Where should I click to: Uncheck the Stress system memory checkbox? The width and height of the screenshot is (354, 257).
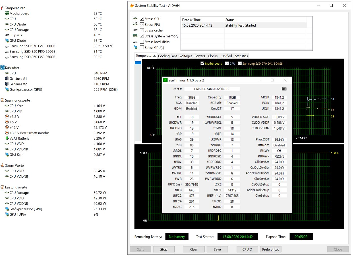(142, 36)
